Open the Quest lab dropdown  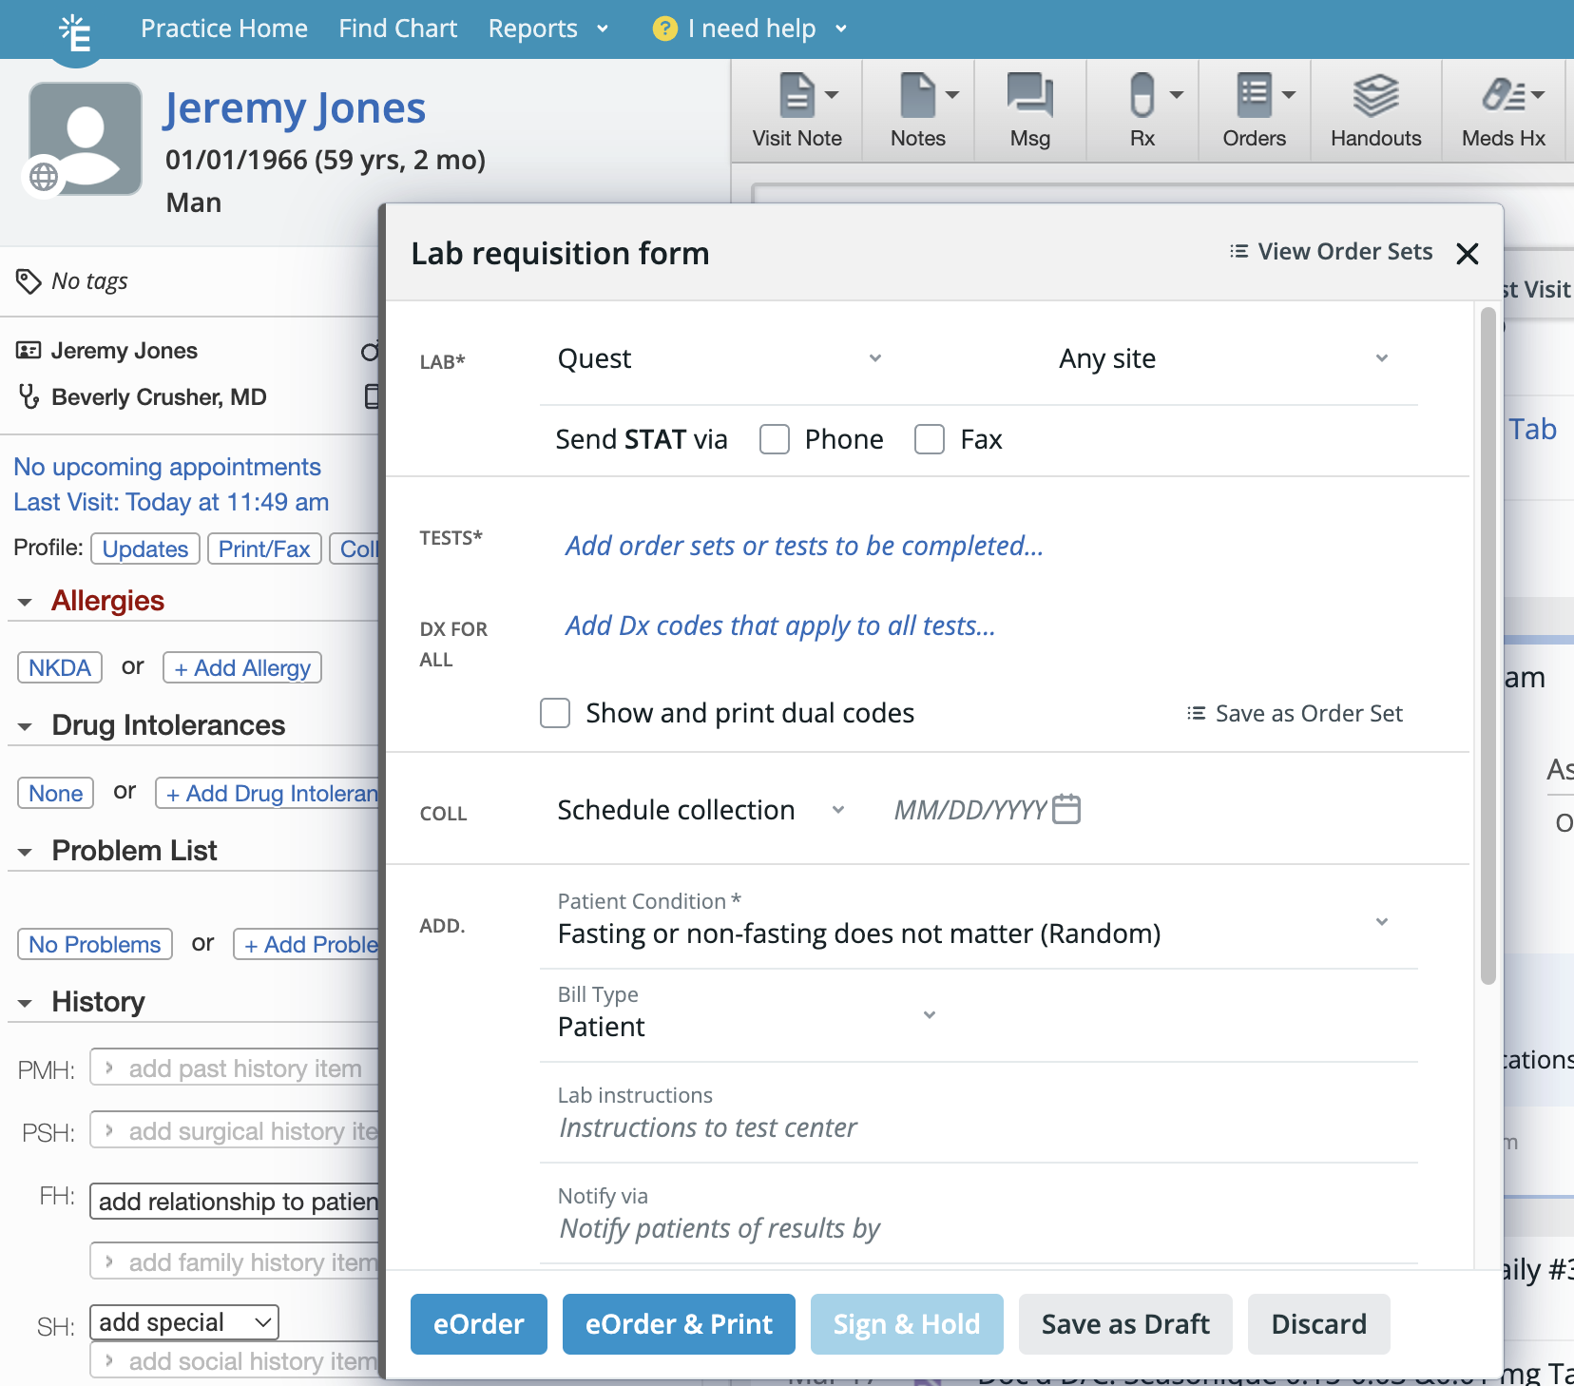tap(720, 359)
